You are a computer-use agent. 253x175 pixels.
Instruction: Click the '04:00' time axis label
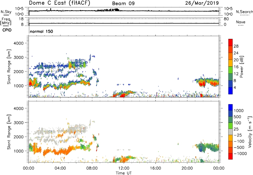(60, 168)
